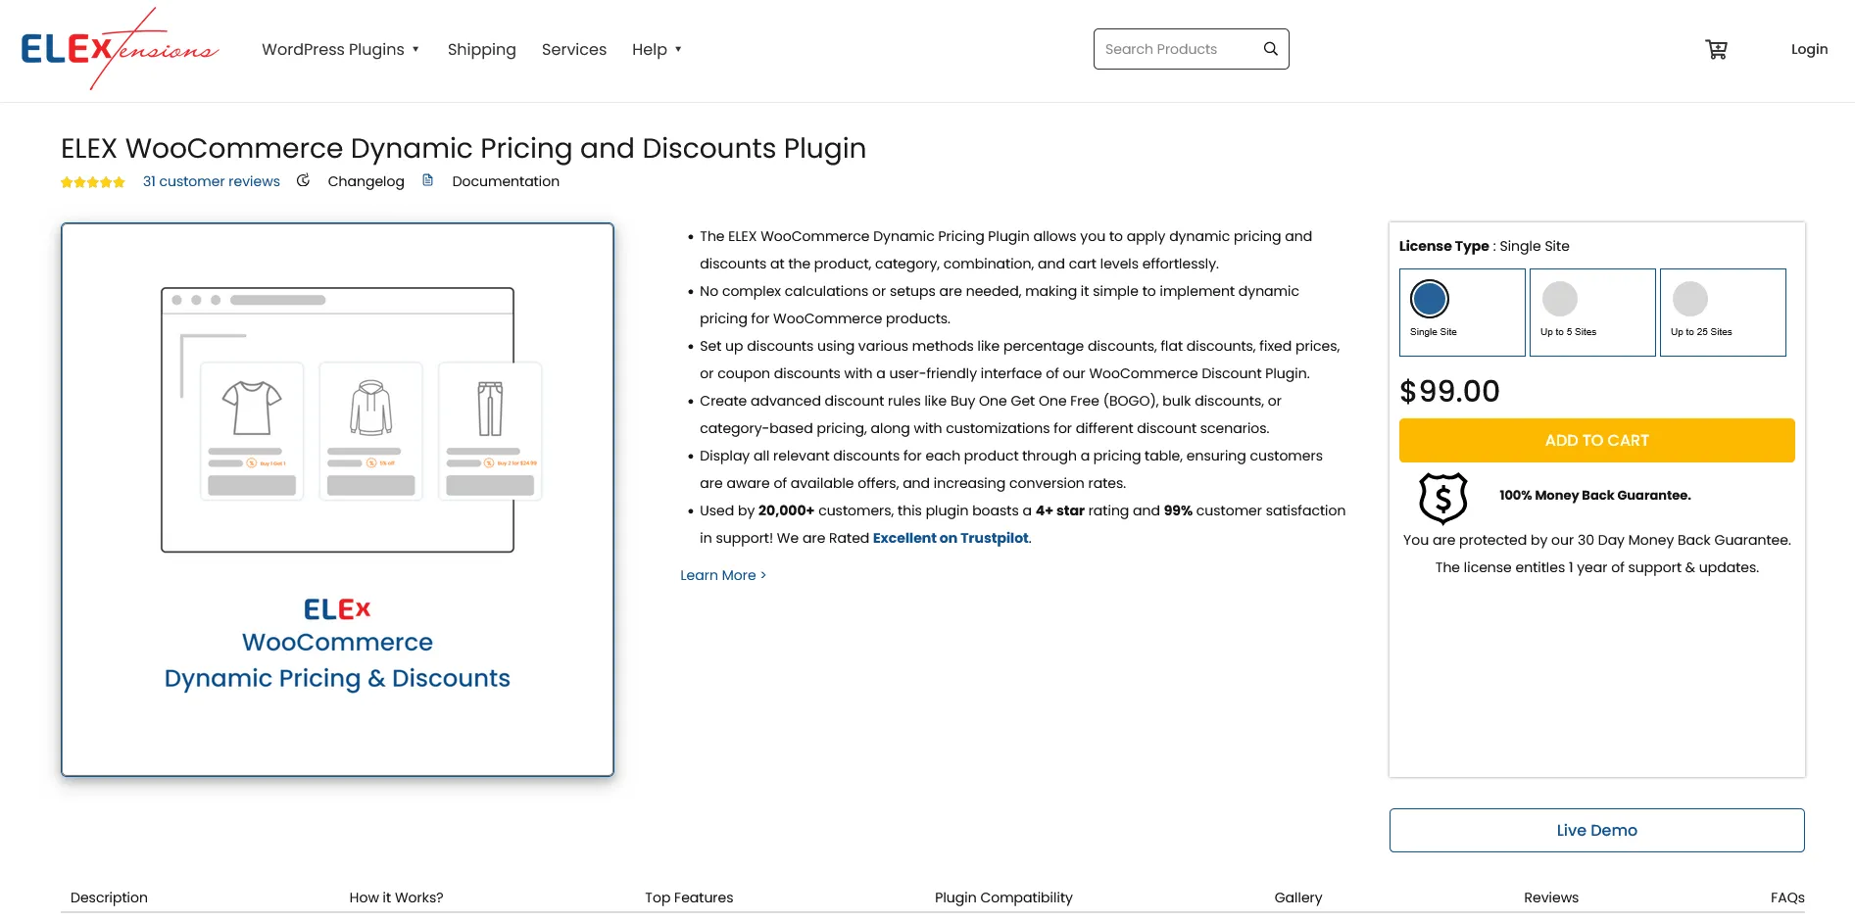Open the Services menu item
Screen dimensions: 1855x920
(x=574, y=49)
